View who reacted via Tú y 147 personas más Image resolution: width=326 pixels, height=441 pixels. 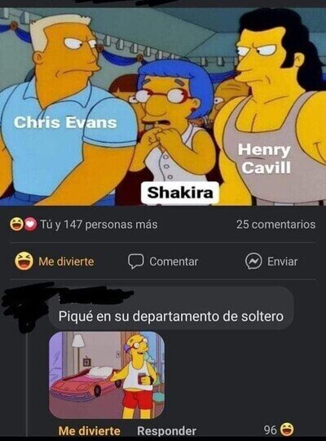99,225
